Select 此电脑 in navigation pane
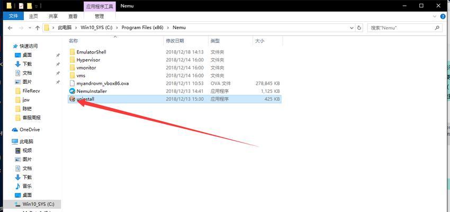 coord(26,142)
